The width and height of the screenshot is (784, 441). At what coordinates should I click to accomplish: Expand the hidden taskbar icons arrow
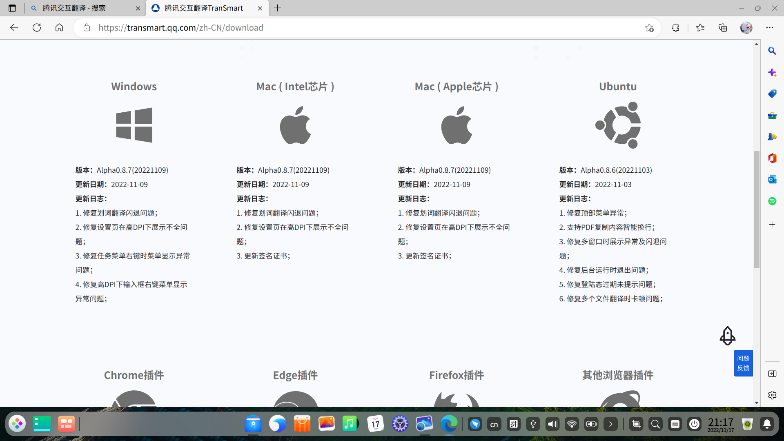pyautogui.click(x=611, y=424)
